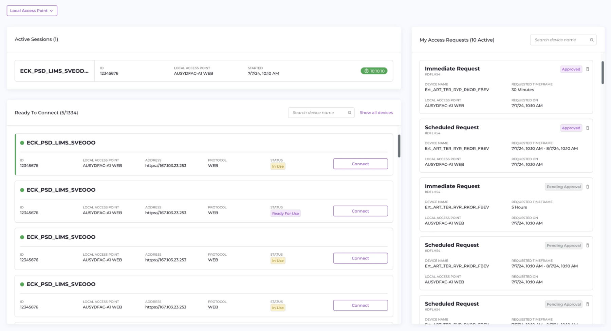The height and width of the screenshot is (331, 611).
Task: Focus the Ready To Connect search field
Action: (318, 113)
